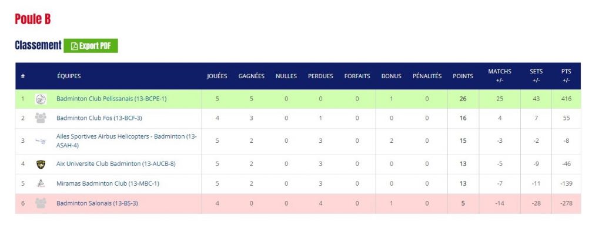Click the Miramas Badminton Club logo
The image size is (602, 235).
(x=41, y=183)
